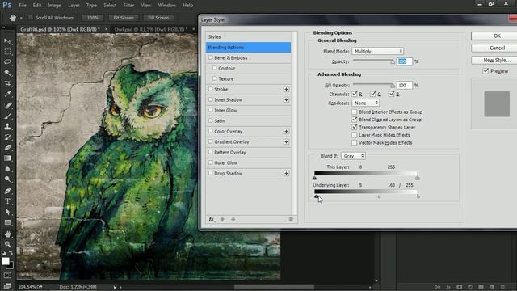Select the Gradient tool
The width and height of the screenshot is (517, 291).
[x=7, y=158]
